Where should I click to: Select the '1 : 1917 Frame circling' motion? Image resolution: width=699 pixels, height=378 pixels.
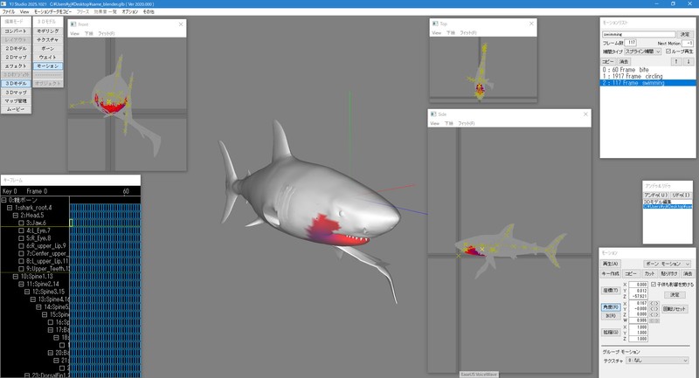[x=633, y=76]
